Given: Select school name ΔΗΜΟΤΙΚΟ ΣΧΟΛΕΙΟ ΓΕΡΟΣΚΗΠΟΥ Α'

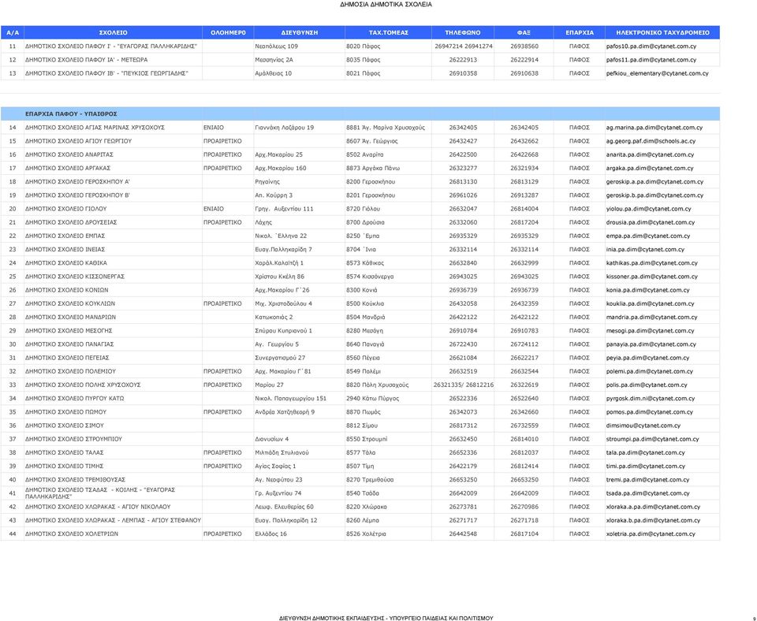Looking at the screenshot, I should coord(77,182).
